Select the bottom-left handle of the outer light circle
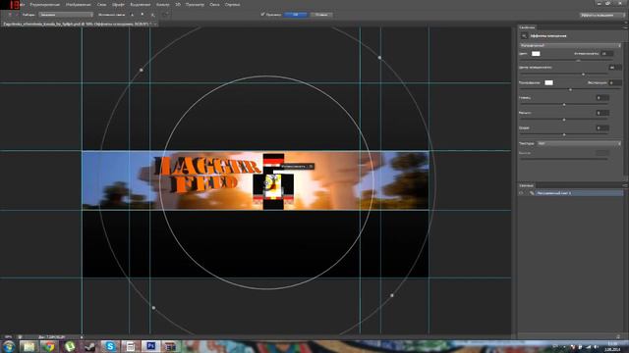Viewport: 629px width, 353px height. tap(153, 308)
